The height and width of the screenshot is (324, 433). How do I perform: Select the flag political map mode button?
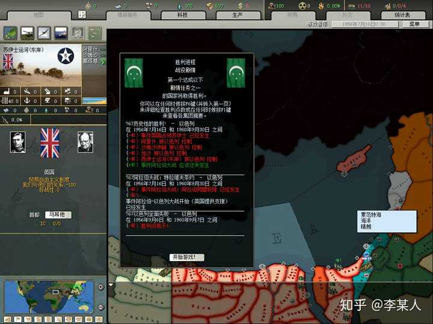(x=17, y=319)
